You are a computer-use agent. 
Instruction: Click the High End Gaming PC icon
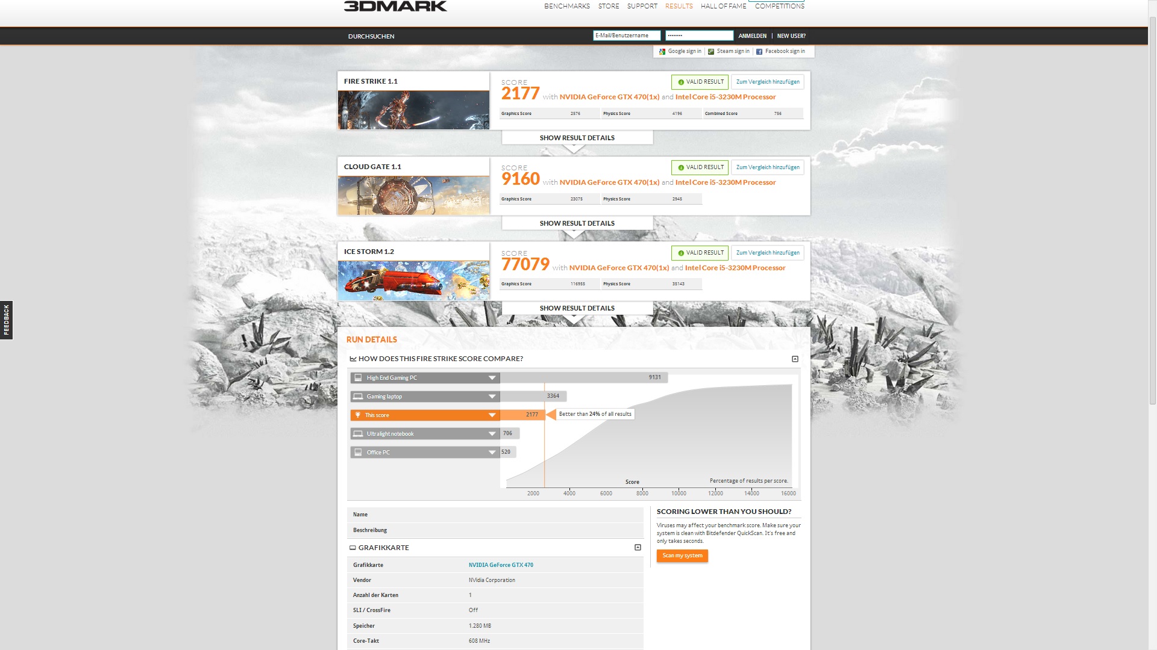click(x=358, y=378)
